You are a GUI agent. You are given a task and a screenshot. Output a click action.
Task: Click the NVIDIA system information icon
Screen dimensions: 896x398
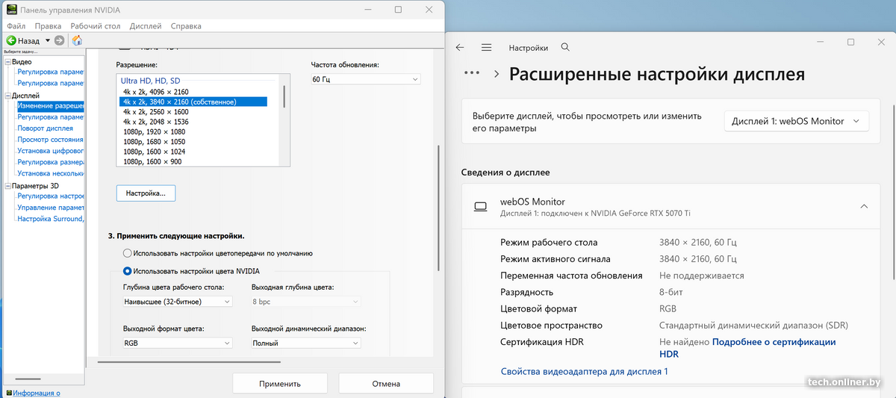[7, 393]
